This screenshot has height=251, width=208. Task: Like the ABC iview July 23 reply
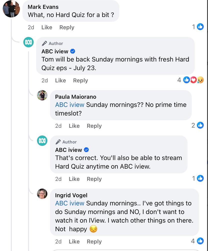tap(60, 81)
